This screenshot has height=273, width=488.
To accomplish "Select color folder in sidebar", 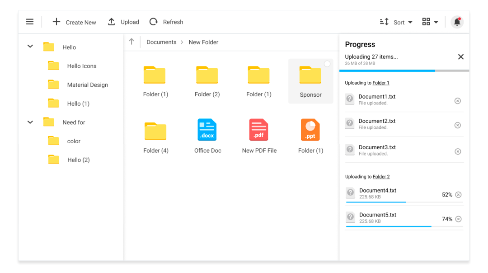I will [x=74, y=141].
